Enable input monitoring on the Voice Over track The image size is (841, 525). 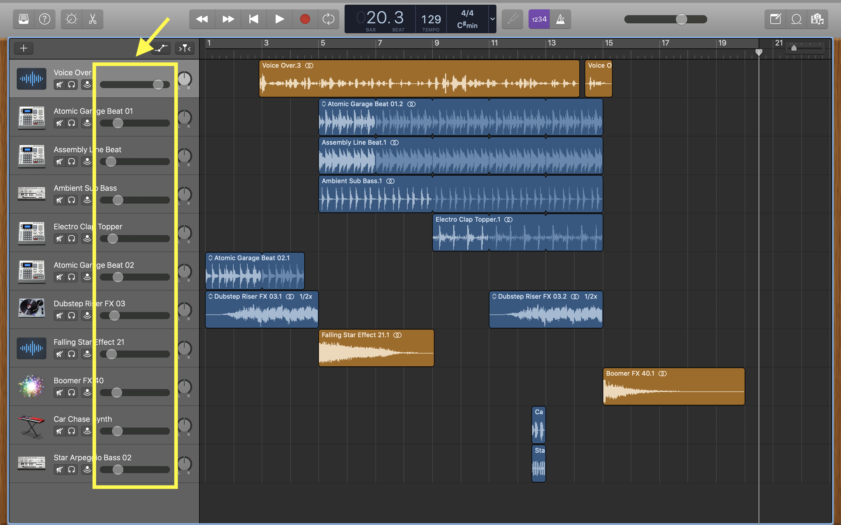87,84
